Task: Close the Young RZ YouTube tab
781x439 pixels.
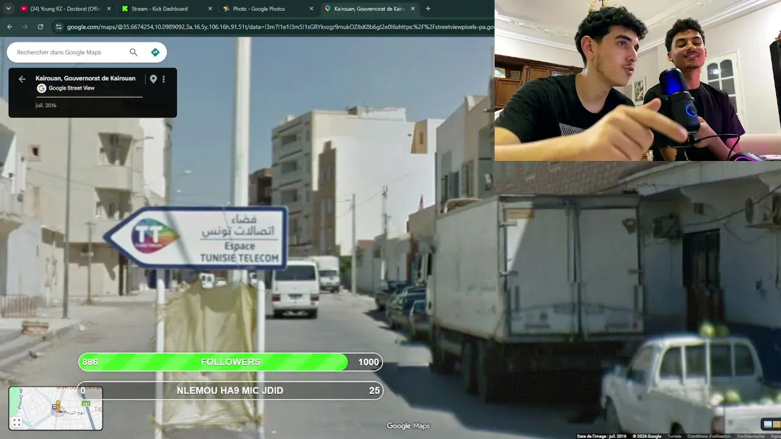Action: pos(109,9)
